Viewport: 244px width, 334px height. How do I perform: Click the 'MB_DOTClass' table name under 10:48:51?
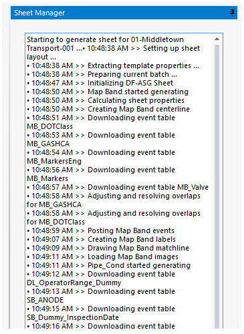click(x=49, y=126)
